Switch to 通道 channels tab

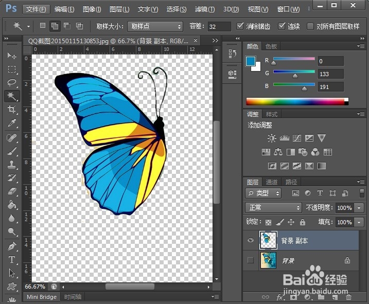pos(272,182)
